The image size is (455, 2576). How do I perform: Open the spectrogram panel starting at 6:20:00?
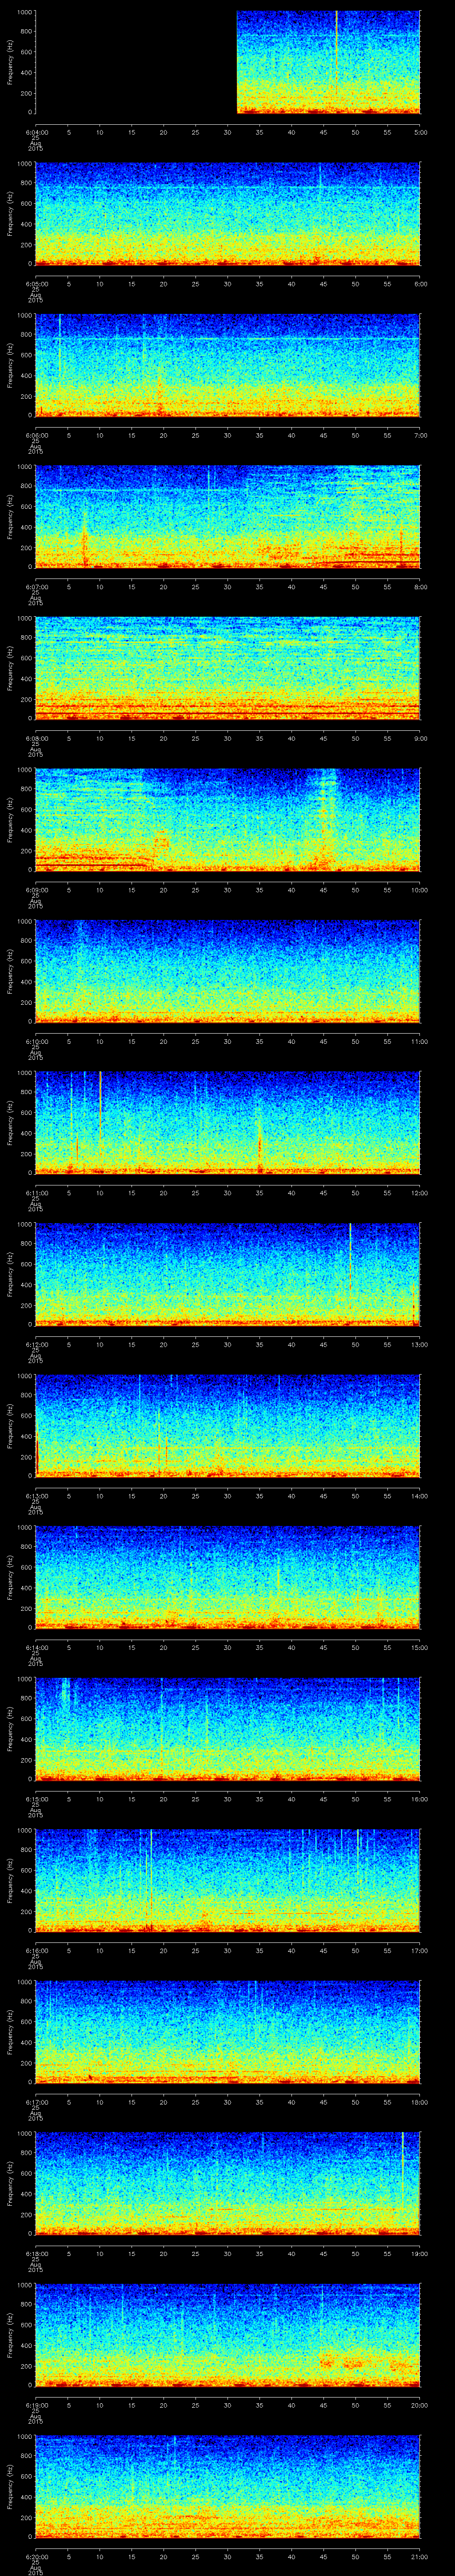click(228, 2486)
